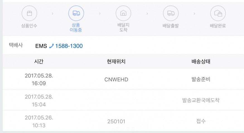Select the CNWEHD location entry
The width and height of the screenshot is (244, 133).
(116, 79)
